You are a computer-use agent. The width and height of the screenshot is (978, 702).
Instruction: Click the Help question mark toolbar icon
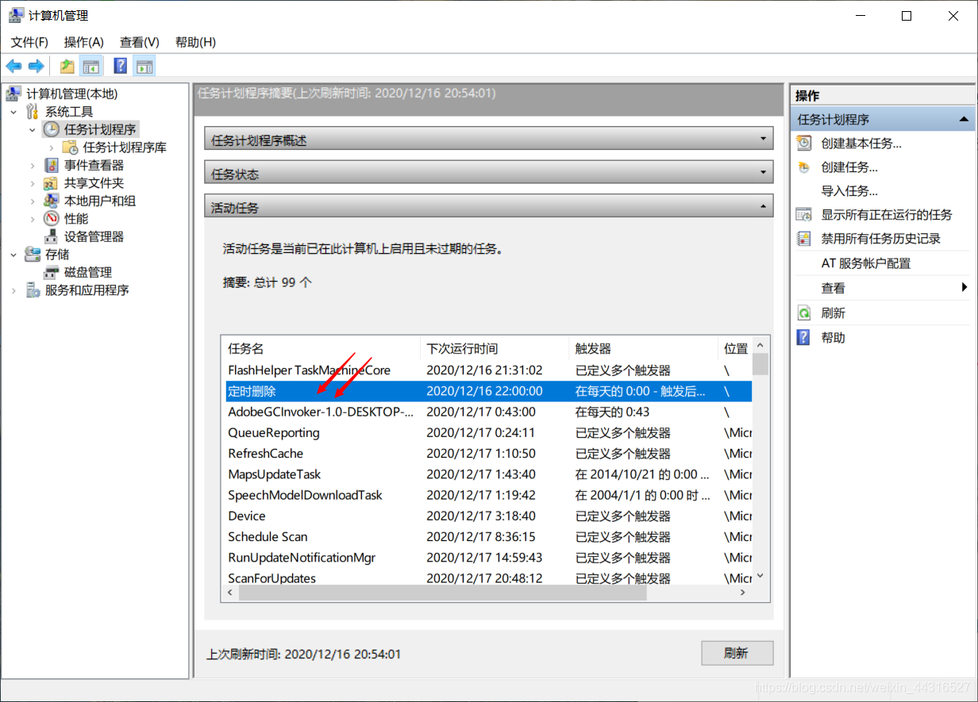(x=121, y=66)
